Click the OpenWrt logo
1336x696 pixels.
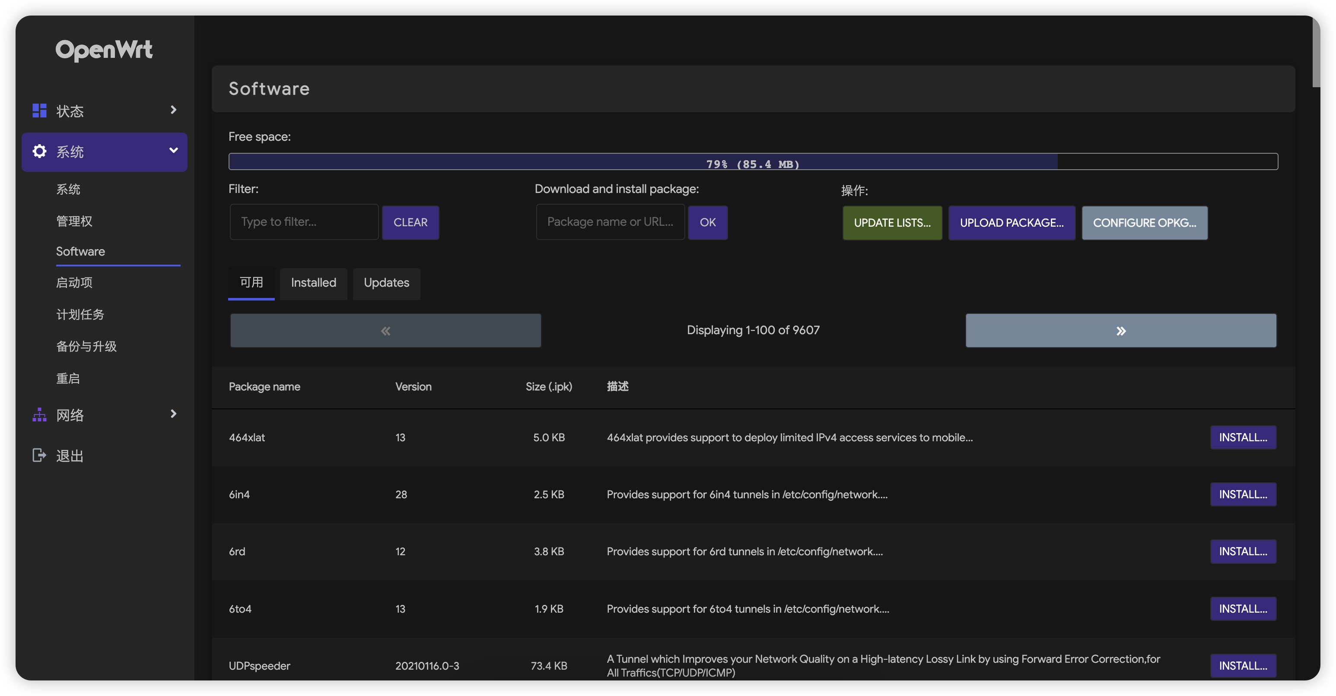(104, 50)
